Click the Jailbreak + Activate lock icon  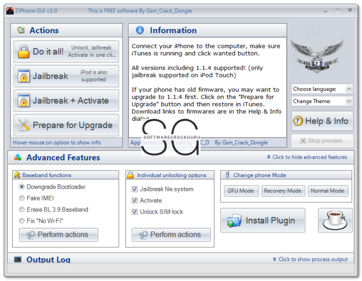(x=24, y=101)
